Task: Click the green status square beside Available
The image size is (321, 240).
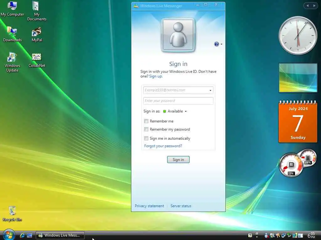Action: click(164, 111)
